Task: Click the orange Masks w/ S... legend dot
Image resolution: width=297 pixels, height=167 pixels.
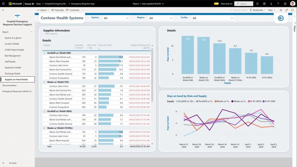Action: (216, 101)
